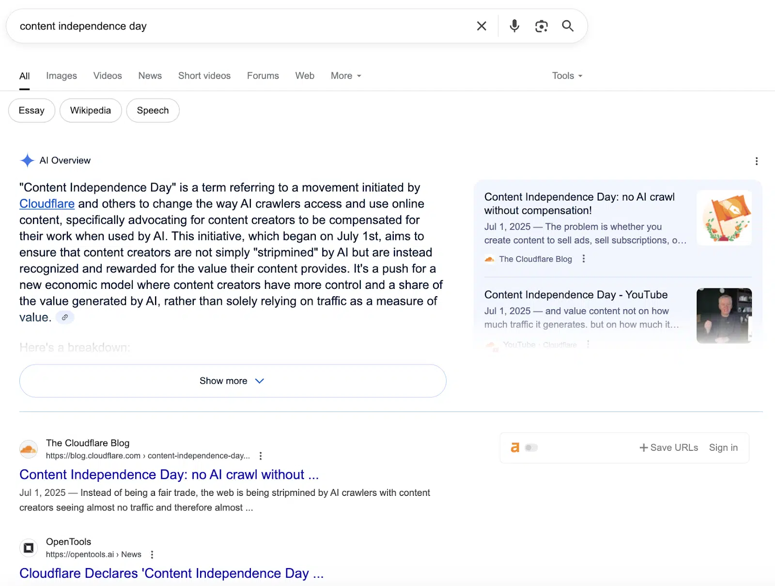This screenshot has height=586, width=775.
Task: Open the Tools dropdown
Action: [567, 76]
